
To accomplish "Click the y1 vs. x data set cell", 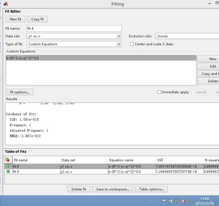I will [x=84, y=166].
